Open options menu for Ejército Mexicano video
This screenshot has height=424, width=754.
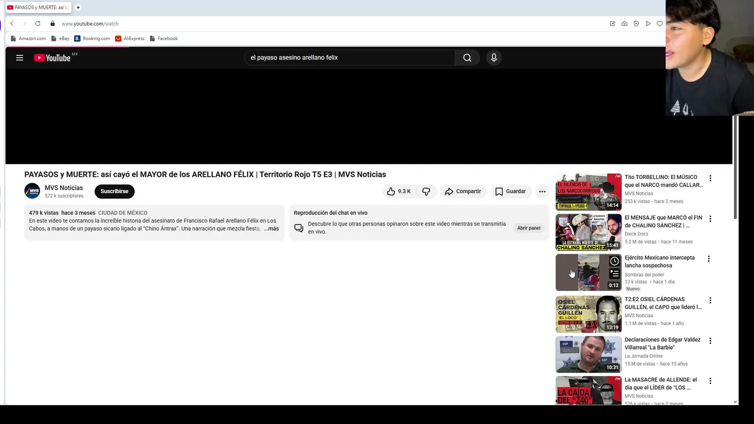709,259
